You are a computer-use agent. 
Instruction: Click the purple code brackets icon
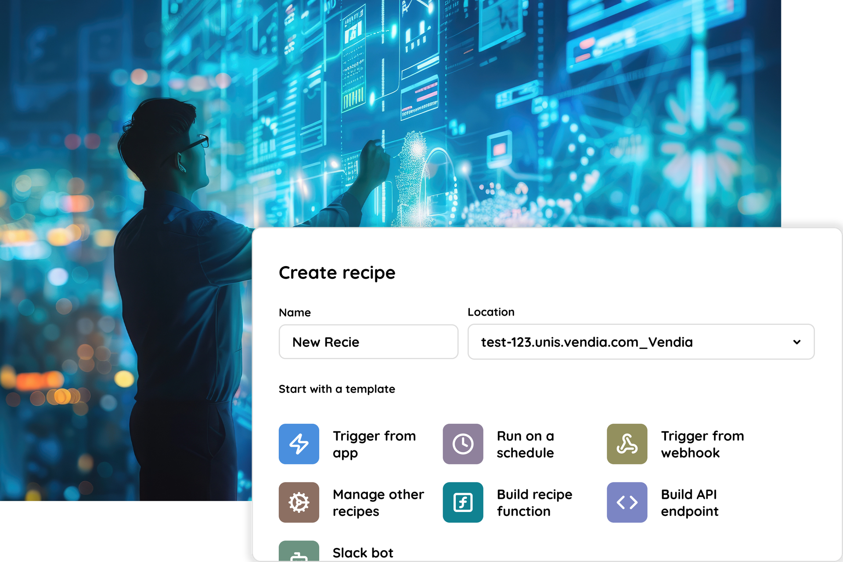point(627,502)
